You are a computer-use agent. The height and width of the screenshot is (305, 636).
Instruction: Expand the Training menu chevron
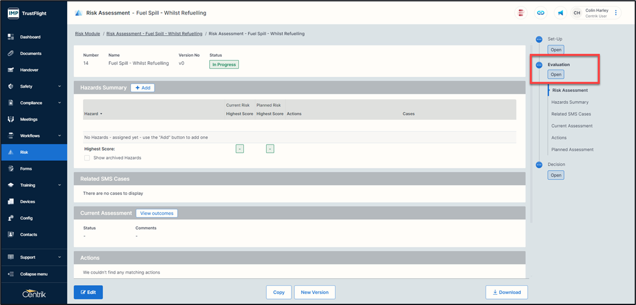[59, 185]
